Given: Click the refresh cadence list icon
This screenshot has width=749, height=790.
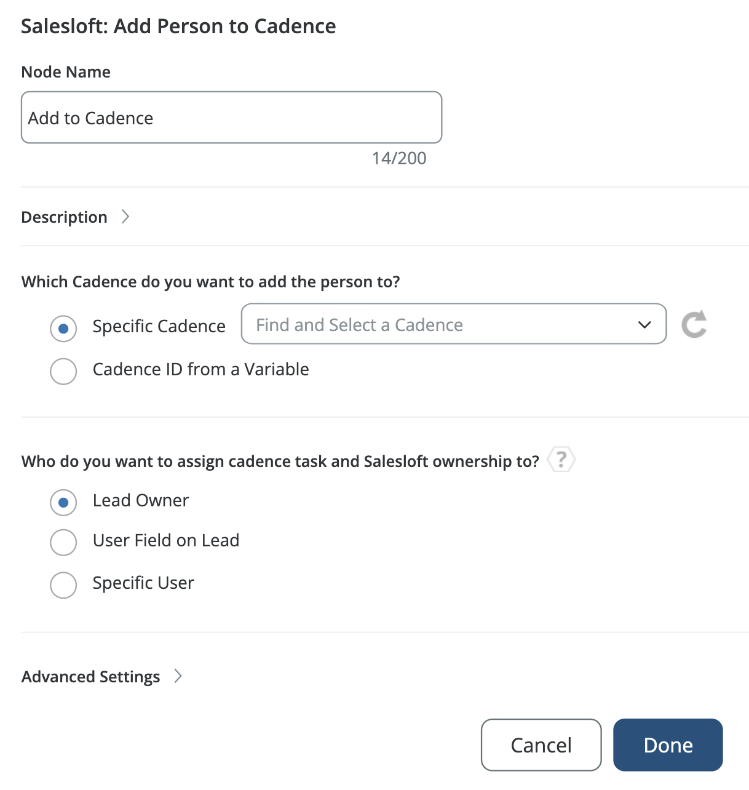Looking at the screenshot, I should pos(694,324).
